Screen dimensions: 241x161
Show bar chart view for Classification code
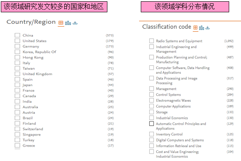coord(202,28)
